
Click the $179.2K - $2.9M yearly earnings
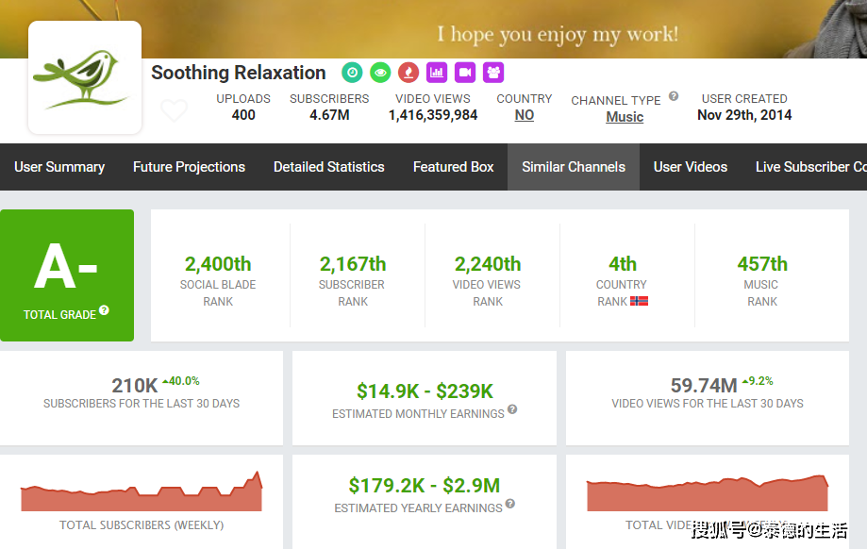pyautogui.click(x=425, y=486)
